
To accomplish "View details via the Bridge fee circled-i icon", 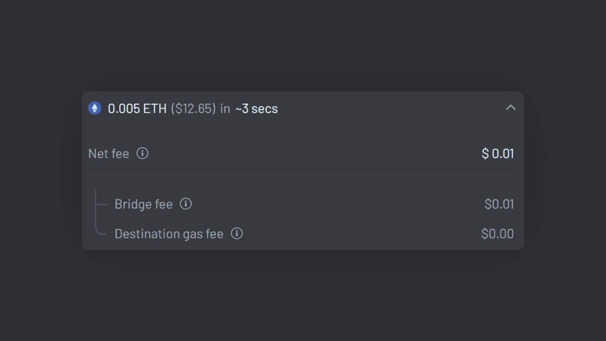I will (x=185, y=204).
